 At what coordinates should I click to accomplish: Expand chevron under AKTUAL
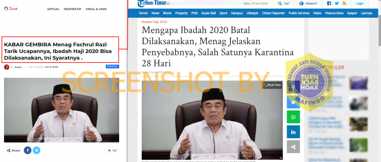point(53,15)
